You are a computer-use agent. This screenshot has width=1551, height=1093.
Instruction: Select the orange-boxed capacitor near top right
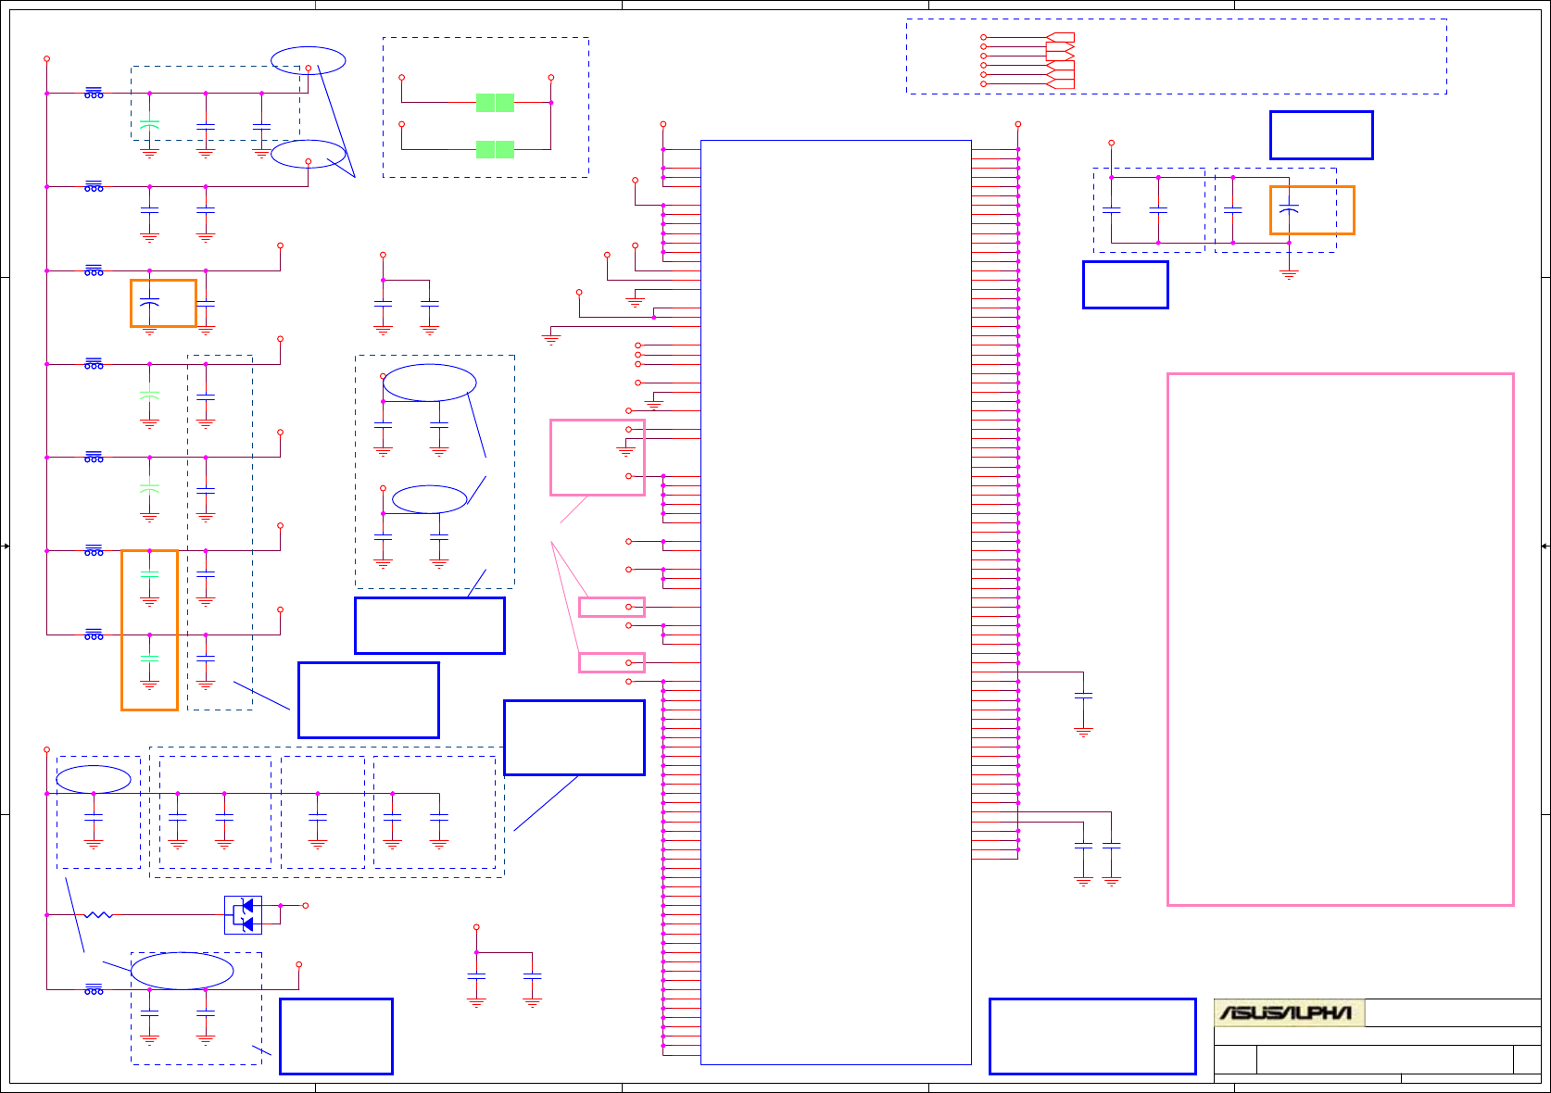[x=1288, y=210]
